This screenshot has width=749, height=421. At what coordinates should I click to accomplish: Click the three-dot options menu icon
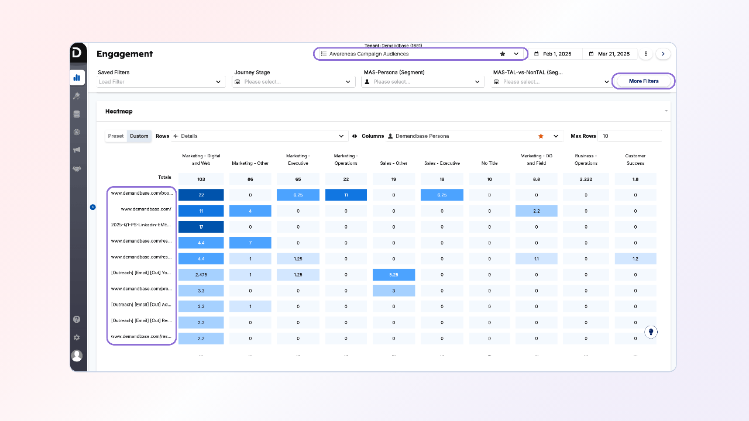coord(646,54)
